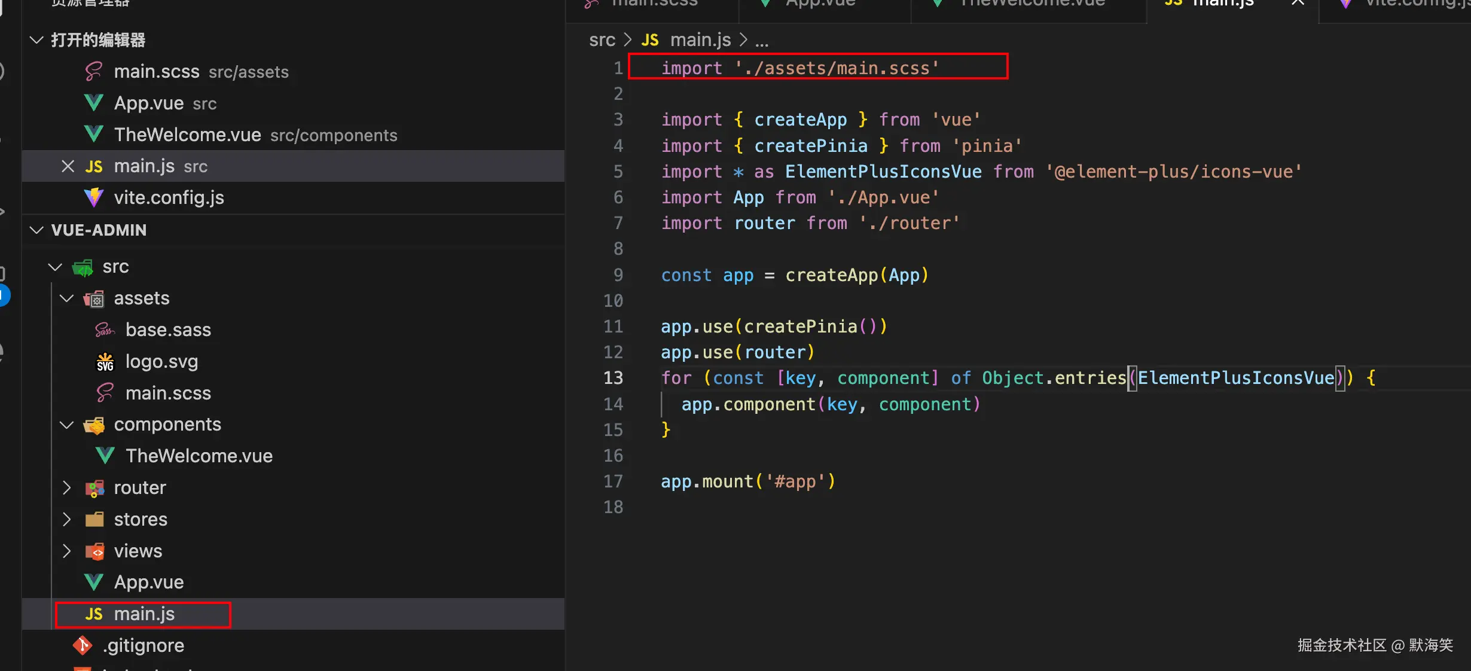Click the Sass icon beside base.sass

point(105,330)
